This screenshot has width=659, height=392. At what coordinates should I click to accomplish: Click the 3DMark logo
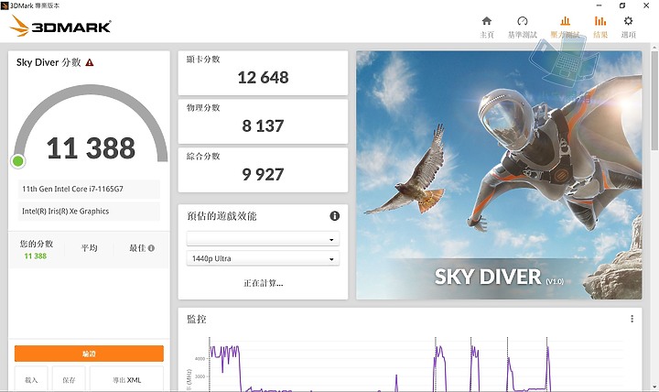click(x=60, y=26)
